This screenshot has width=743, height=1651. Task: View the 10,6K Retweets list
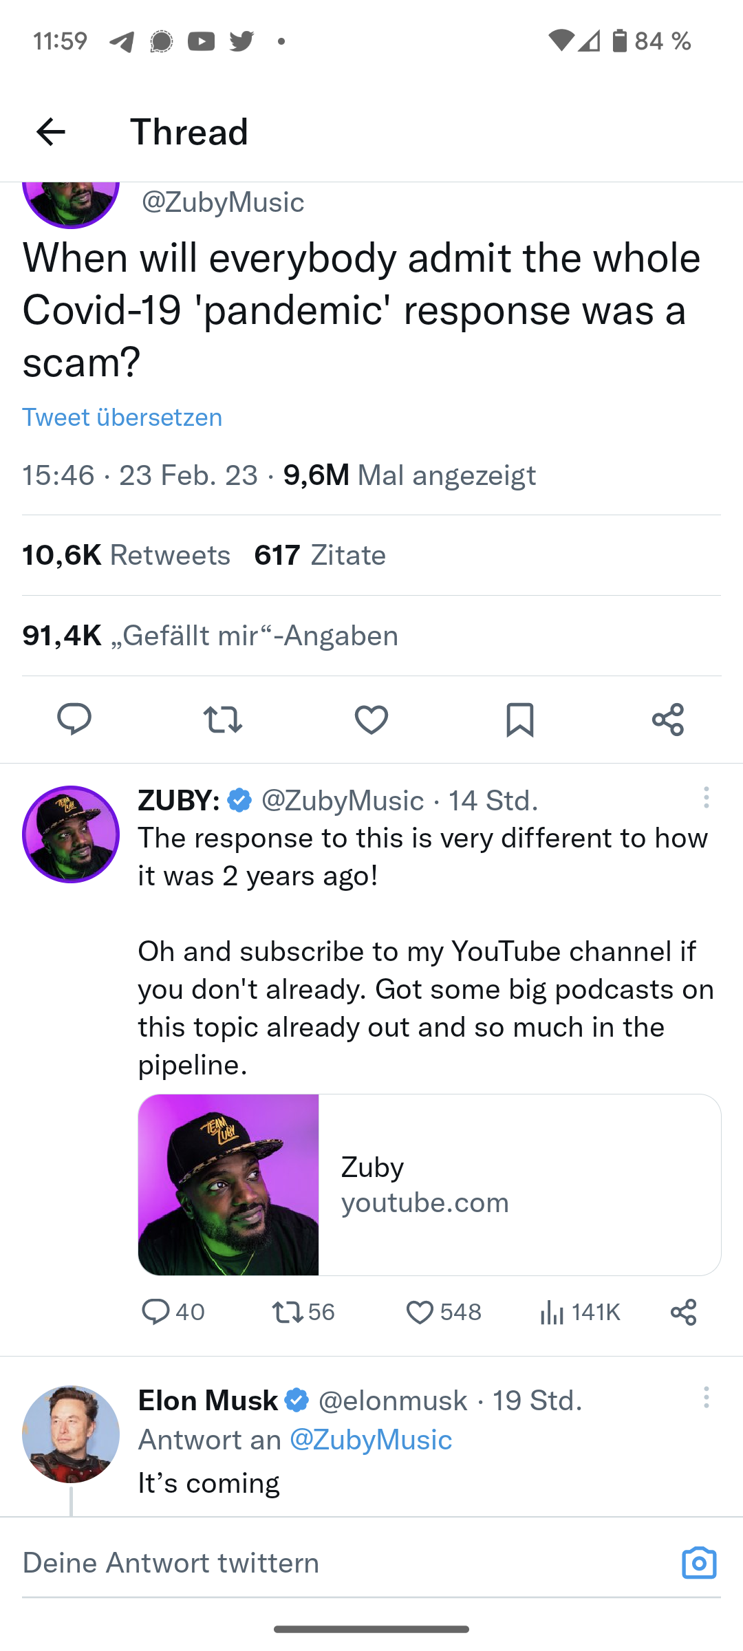(x=127, y=555)
